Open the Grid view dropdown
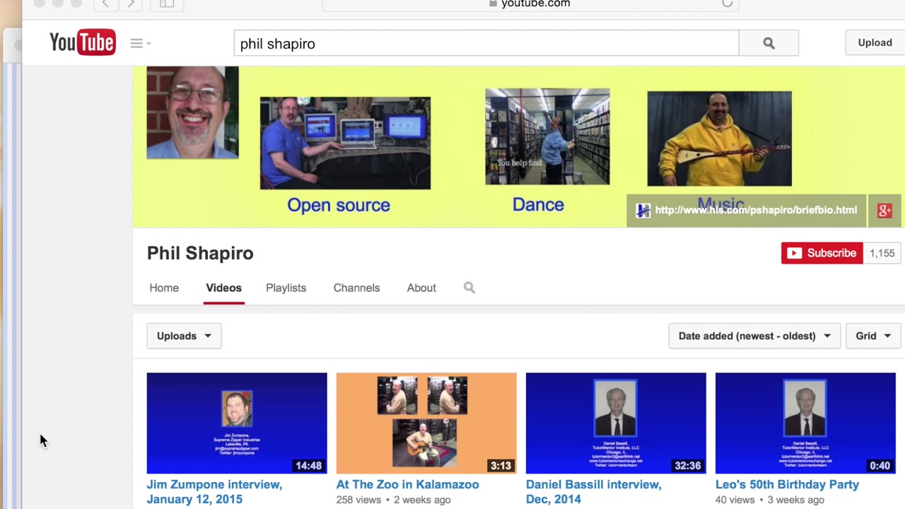This screenshot has width=905, height=509. click(873, 336)
